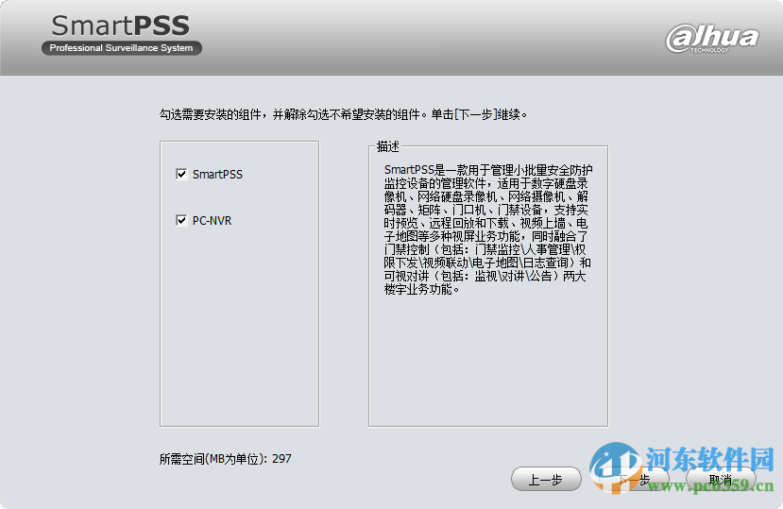Uncheck the PC-NVR component checkbox

click(x=181, y=220)
